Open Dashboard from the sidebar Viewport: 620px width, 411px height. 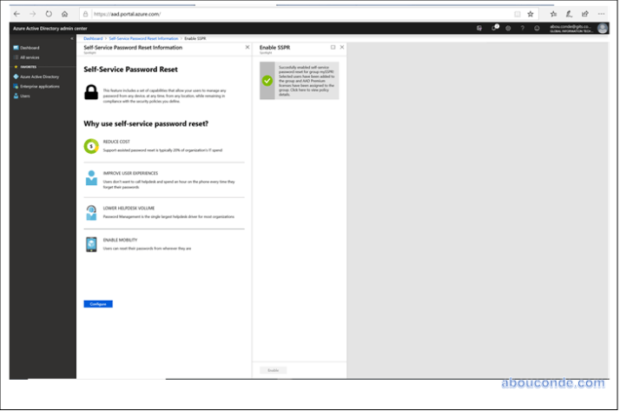tap(30, 47)
